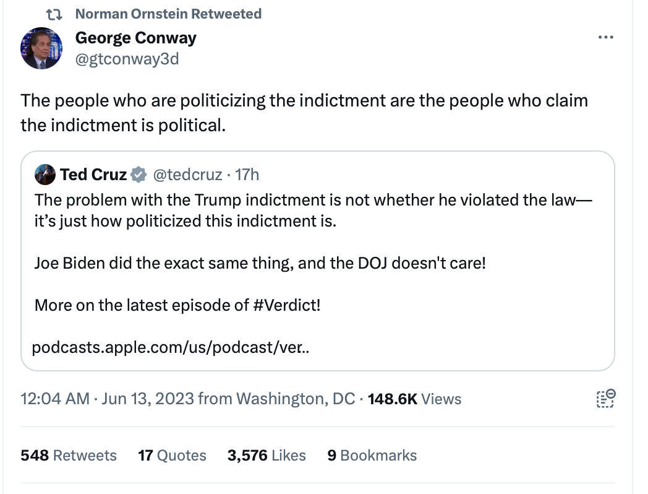This screenshot has width=648, height=494.
Task: Click Ted Cruz's small profile picture
Action: (x=45, y=175)
